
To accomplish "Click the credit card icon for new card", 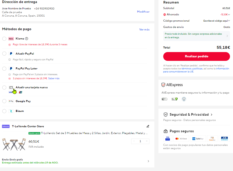I will (x=11, y=88).
